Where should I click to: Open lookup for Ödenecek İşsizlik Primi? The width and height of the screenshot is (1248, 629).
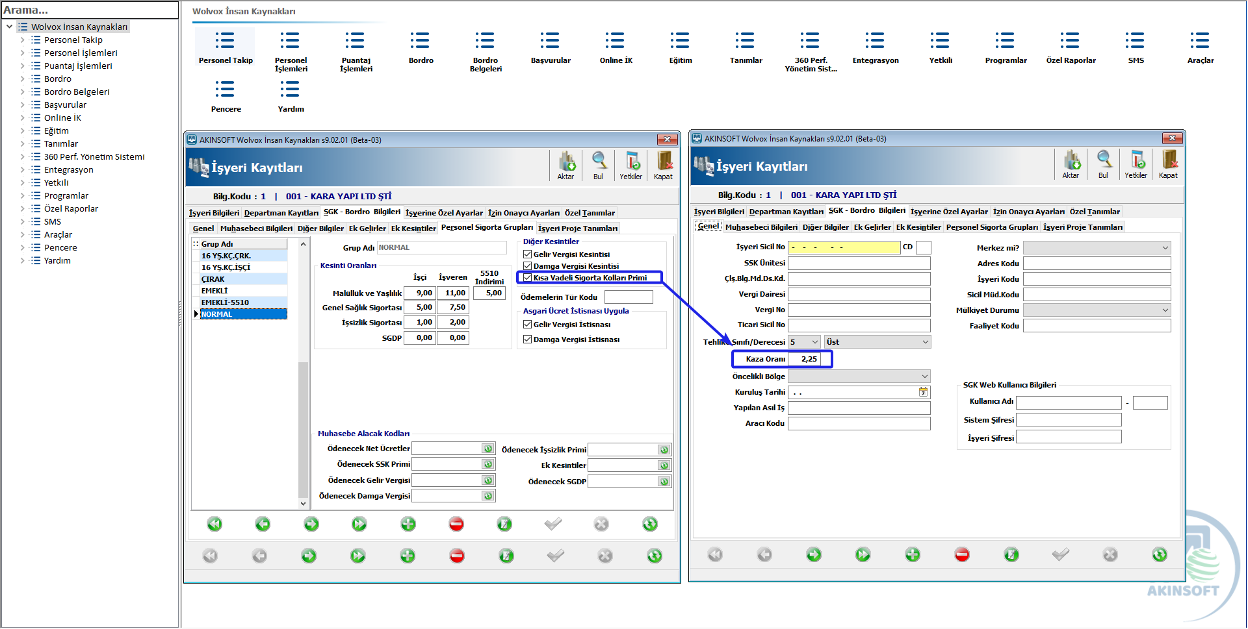pos(664,450)
